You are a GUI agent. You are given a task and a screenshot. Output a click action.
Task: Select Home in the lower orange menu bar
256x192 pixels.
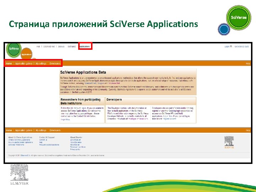[9, 130]
